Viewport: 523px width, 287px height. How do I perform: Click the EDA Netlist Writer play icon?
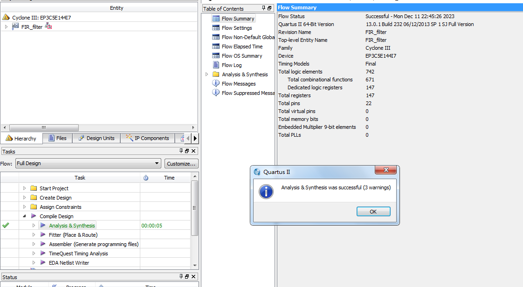(43, 262)
